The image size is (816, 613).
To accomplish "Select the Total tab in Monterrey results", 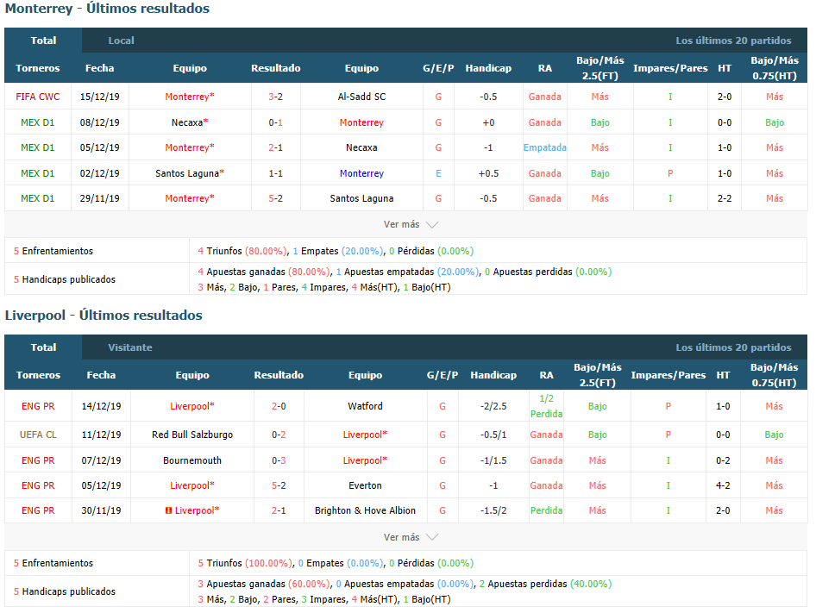I will tap(43, 41).
